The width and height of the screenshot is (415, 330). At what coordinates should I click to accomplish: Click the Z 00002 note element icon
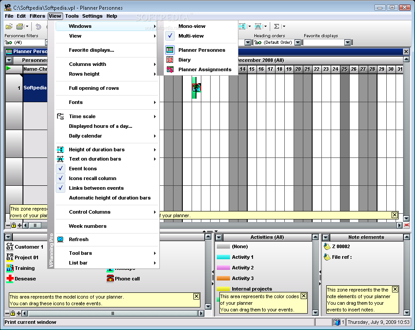[327, 246]
